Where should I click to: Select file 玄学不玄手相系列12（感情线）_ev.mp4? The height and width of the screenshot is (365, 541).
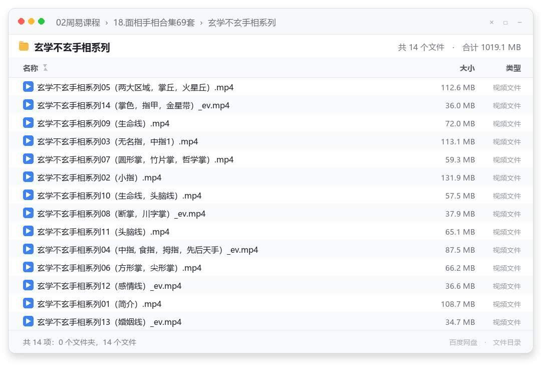point(270,286)
